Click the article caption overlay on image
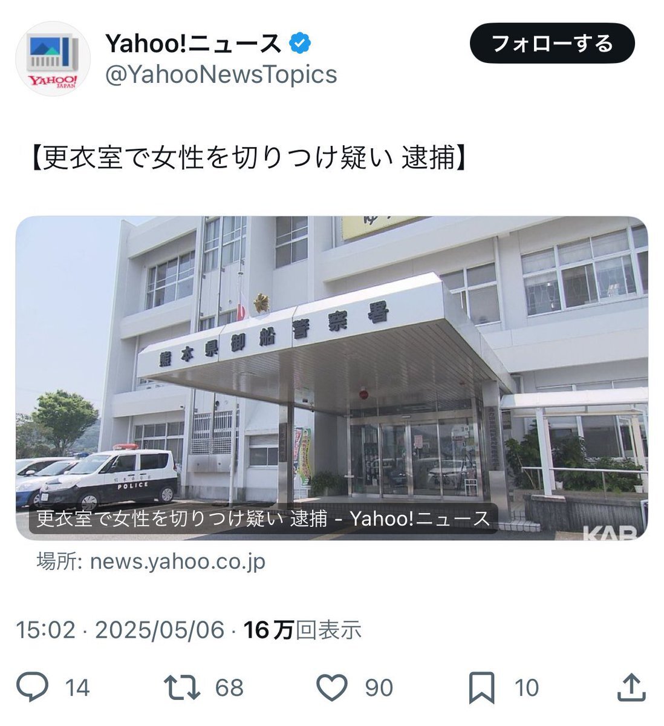 coord(263,518)
